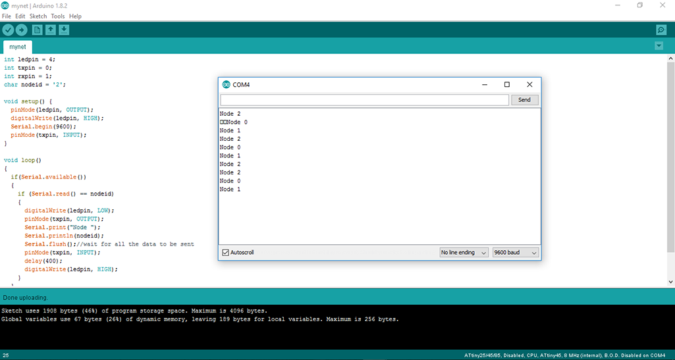Click the Verify sketch checkmark icon
675x360 pixels.
tap(8, 30)
